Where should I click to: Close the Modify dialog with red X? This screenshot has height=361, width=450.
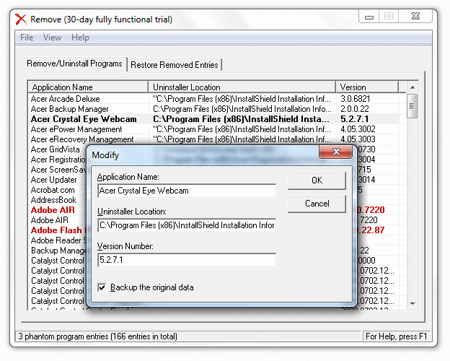pos(336,152)
